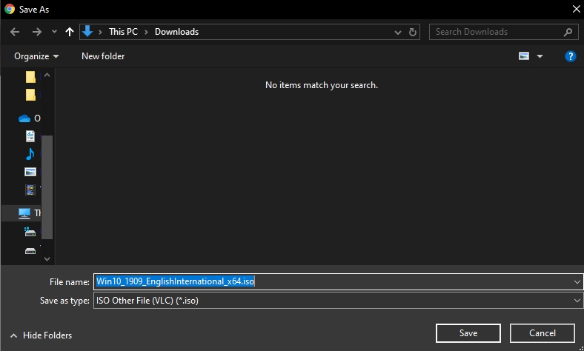The width and height of the screenshot is (584, 351).
Task: Create a New folder
Action: [x=103, y=56]
